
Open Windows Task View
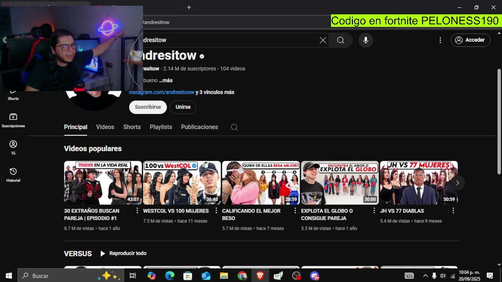(x=133, y=276)
